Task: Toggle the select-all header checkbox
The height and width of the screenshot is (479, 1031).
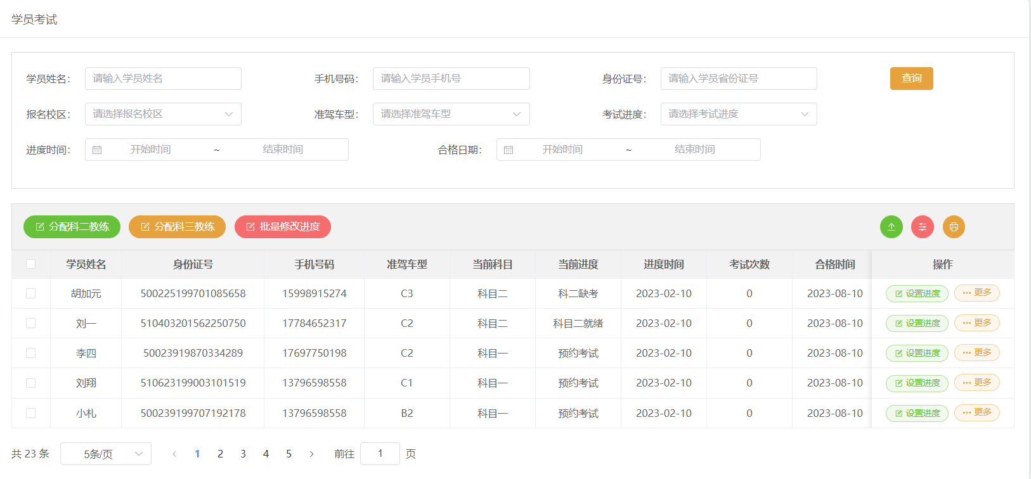Action: coord(30,264)
